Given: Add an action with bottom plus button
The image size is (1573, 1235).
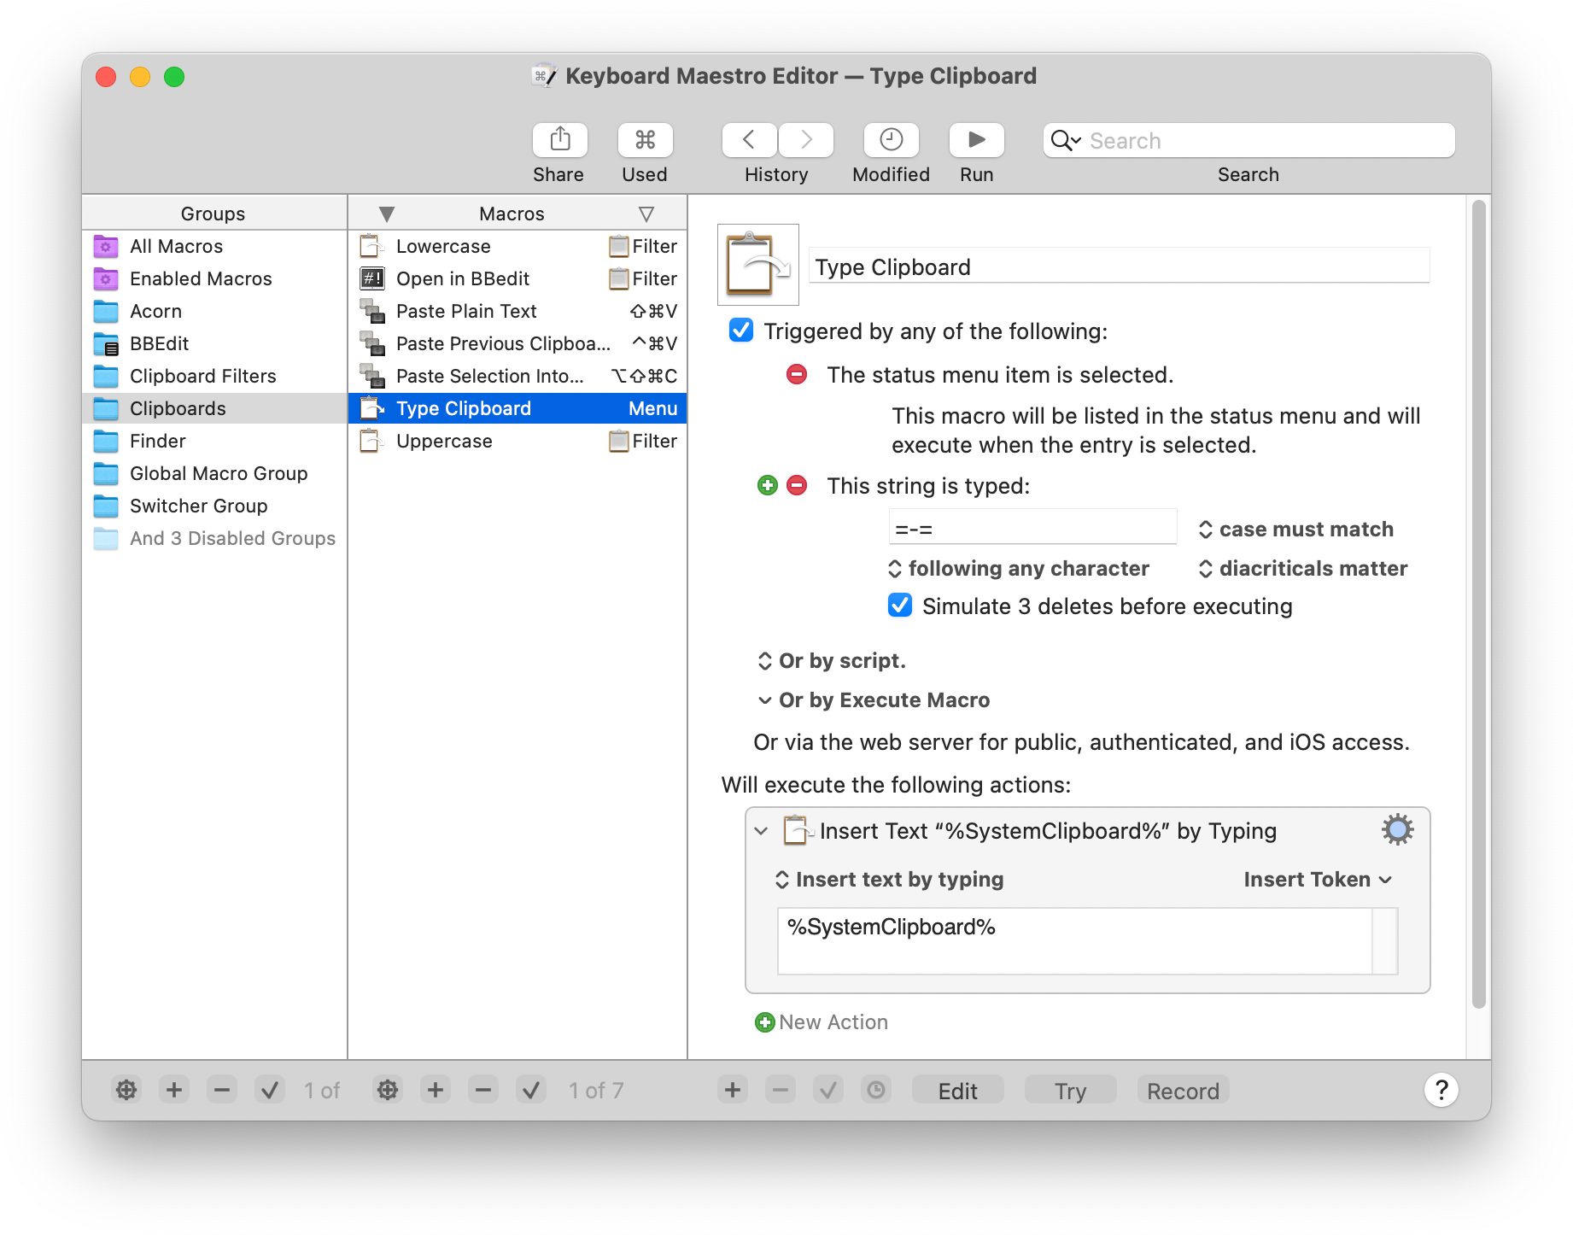Looking at the screenshot, I should (x=733, y=1090).
